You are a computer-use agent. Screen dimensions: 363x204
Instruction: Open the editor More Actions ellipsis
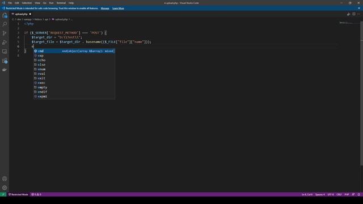click(358, 14)
